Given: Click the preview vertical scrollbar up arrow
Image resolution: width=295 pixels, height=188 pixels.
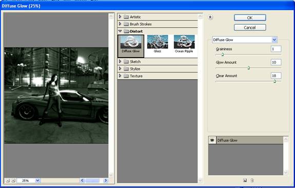Looking at the screenshot, I should [x=111, y=17].
